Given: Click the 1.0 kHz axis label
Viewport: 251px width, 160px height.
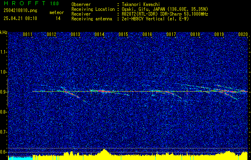Looking at the screenshot, I should click(x=4, y=72).
